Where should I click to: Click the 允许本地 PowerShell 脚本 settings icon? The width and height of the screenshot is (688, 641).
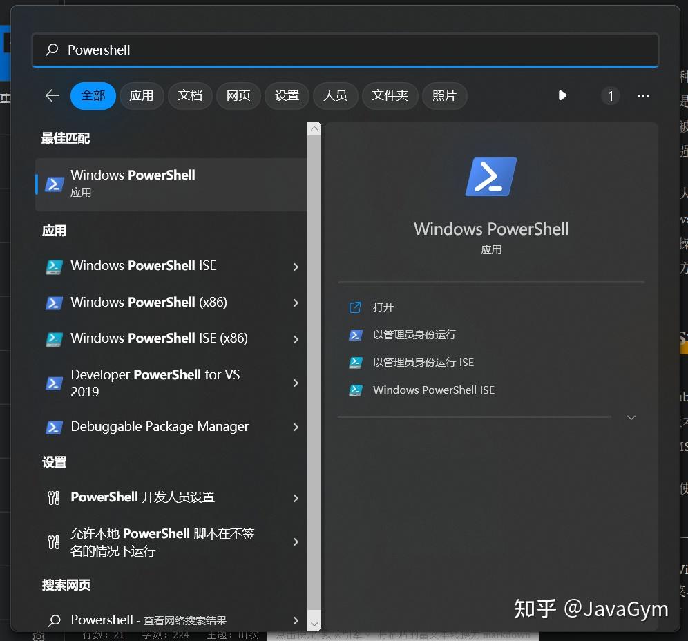coord(53,542)
